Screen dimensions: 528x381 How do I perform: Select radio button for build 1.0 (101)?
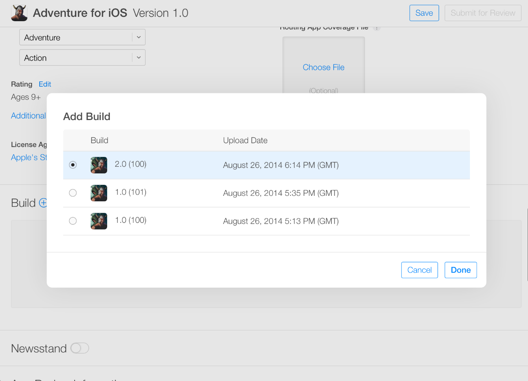[x=73, y=193]
